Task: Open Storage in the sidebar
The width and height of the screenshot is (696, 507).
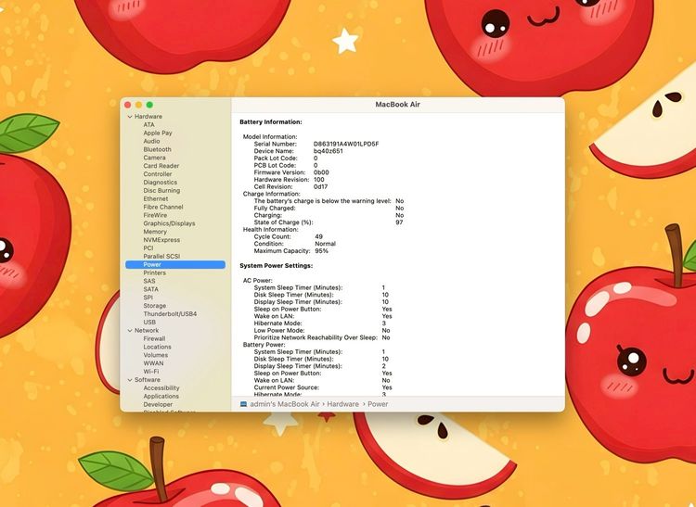Action: 154,306
